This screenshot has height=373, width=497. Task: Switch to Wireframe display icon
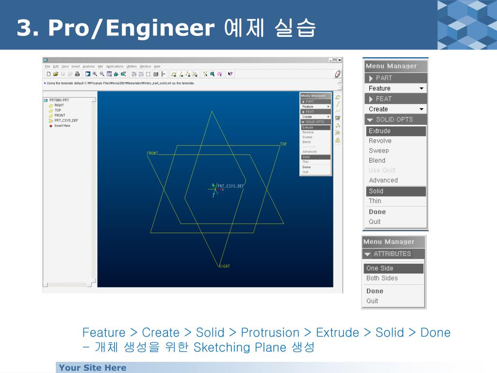tap(134, 74)
